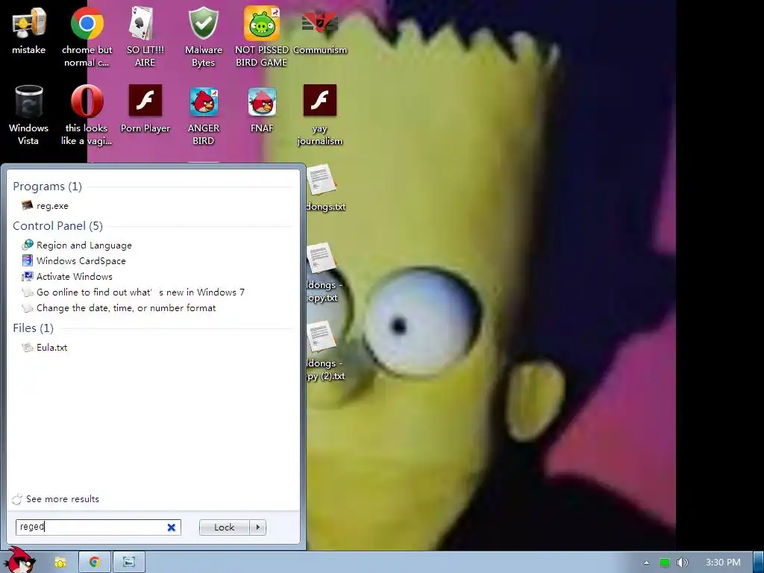Click the Show Desktop strip
Screen dimensions: 764x573
click(759, 563)
